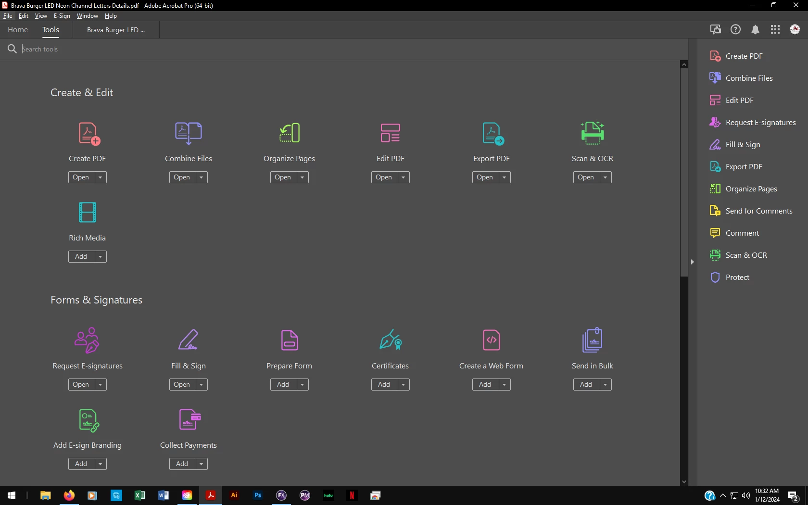The height and width of the screenshot is (505, 808).
Task: Click in the Search tools field
Action: [x=354, y=49]
